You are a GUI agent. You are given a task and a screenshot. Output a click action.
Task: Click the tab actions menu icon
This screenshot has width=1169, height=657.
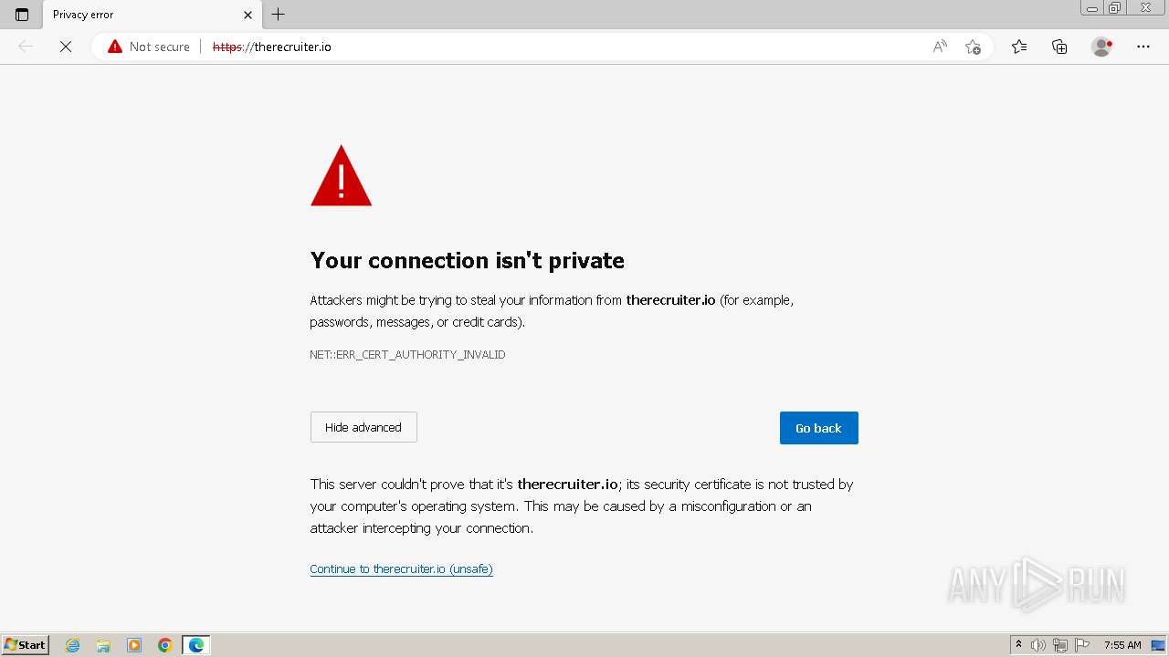coord(22,15)
